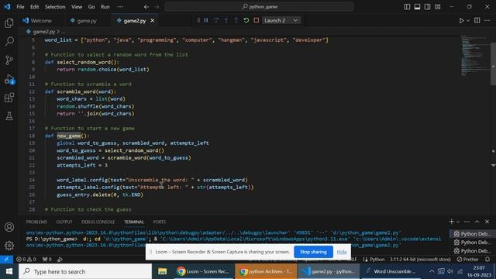Close the game2.py tab
Image resolution: width=496 pixels, height=279 pixels.
(x=153, y=21)
